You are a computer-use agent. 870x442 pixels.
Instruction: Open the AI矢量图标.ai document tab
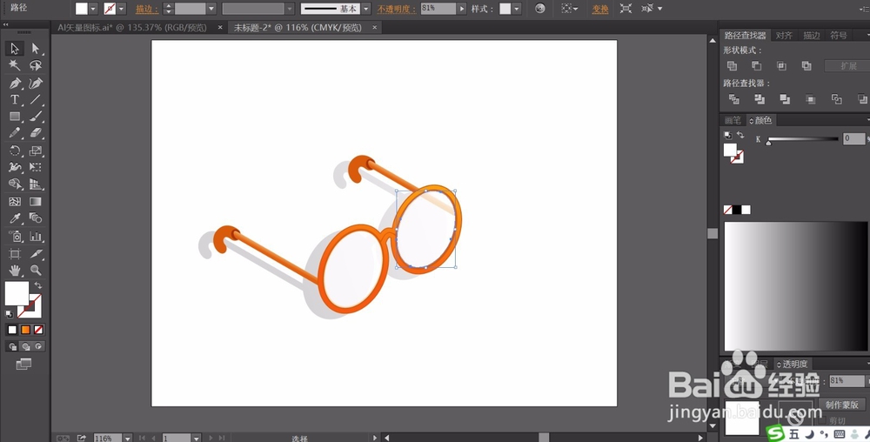coord(132,27)
